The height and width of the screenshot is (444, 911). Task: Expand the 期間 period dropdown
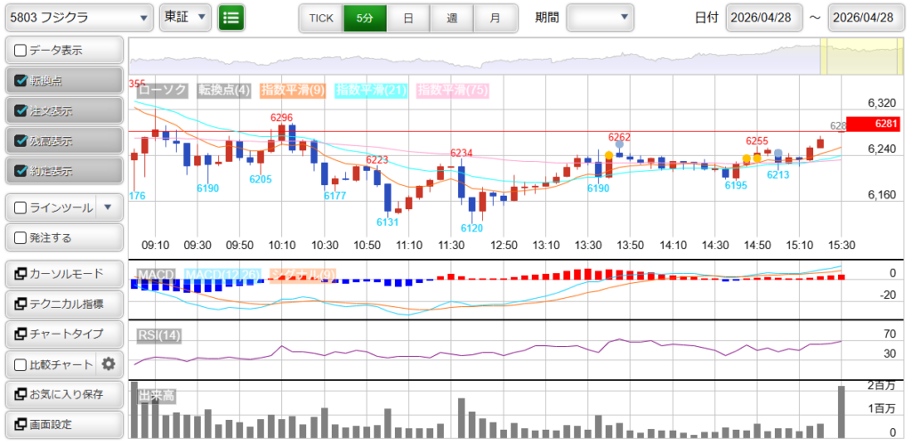(x=601, y=17)
